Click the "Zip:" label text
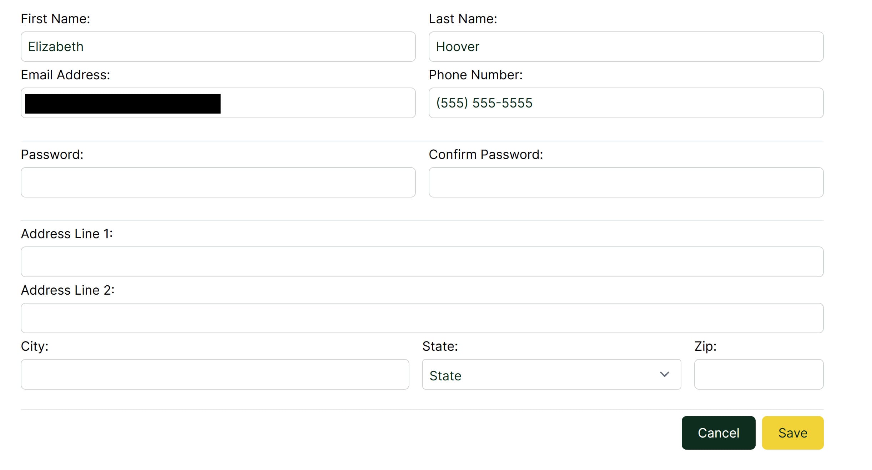The height and width of the screenshot is (470, 872). pos(705,346)
